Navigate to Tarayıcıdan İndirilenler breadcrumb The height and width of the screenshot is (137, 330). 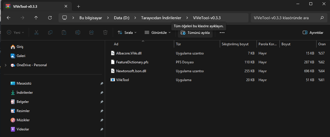click(x=161, y=18)
